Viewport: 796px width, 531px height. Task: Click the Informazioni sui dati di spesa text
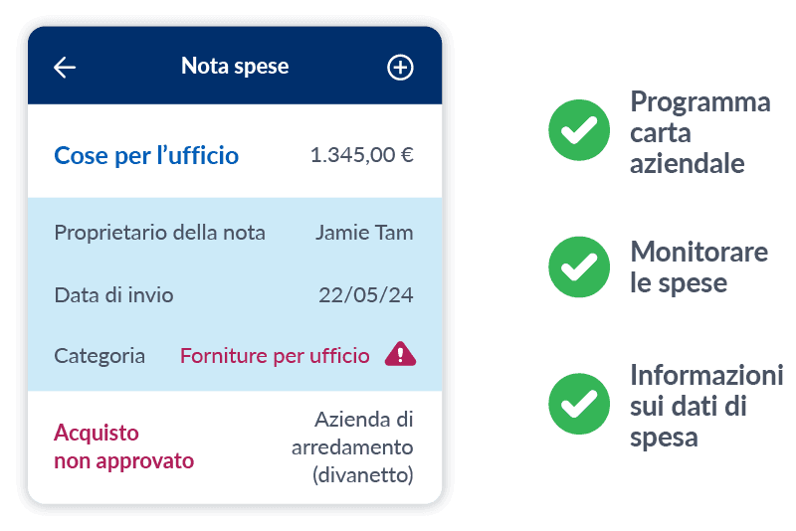coord(705,406)
